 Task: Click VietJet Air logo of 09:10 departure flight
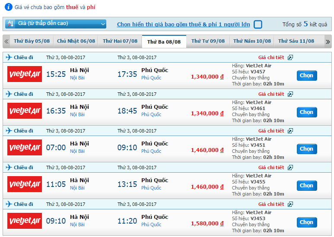coord(25,221)
